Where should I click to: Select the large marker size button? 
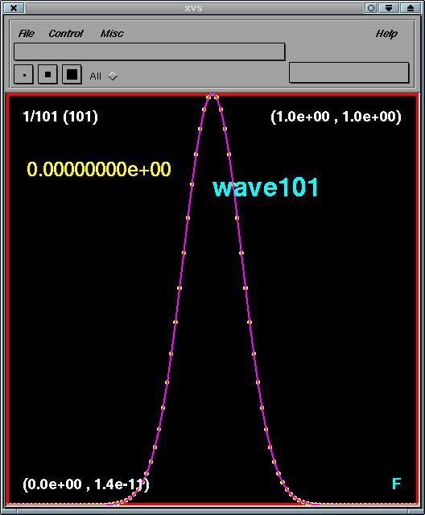pos(72,75)
